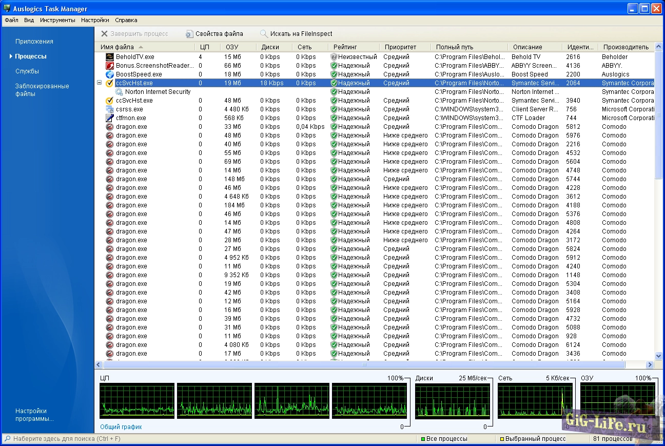Image resolution: width=665 pixels, height=446 pixels.
Task: Click the BeholdTV.exe process icon
Action: coord(109,57)
